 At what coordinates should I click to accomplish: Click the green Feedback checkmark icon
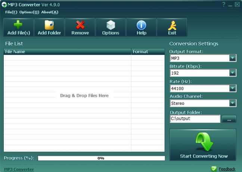pyautogui.click(x=214, y=169)
